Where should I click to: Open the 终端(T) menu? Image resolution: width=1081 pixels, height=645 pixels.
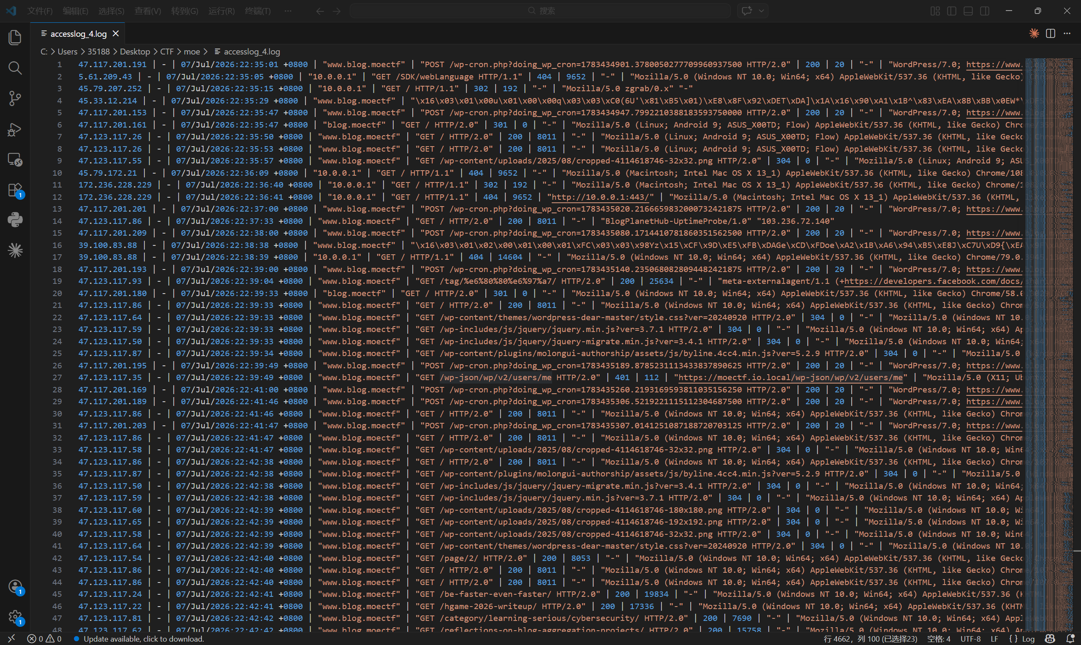point(258,11)
